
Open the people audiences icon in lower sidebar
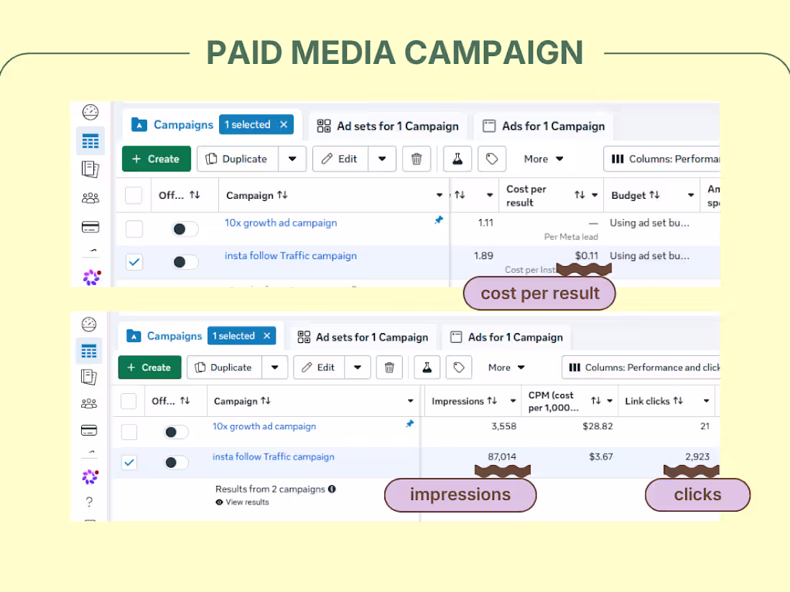[88, 403]
